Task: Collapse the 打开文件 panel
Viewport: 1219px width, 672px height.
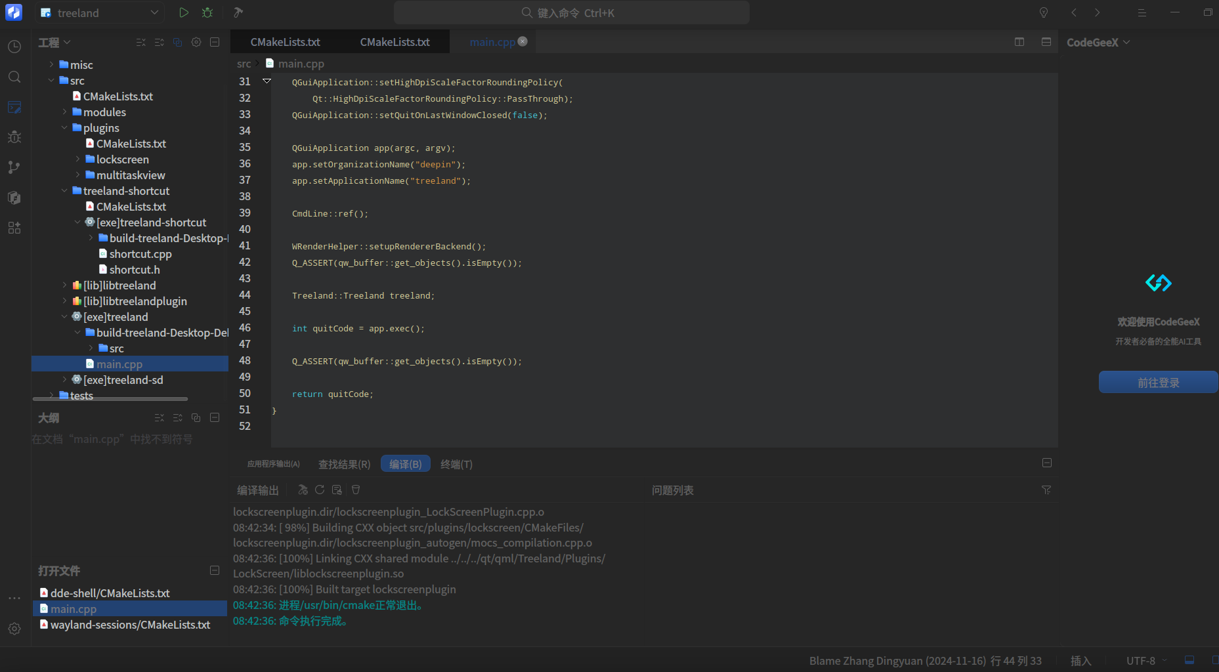Action: [x=215, y=570]
